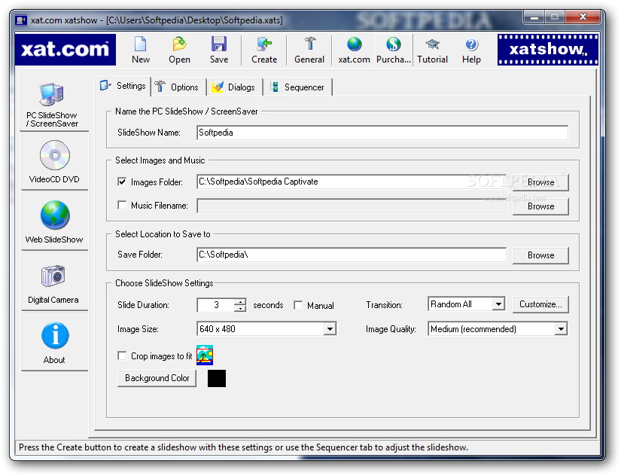Browse for the Save Folder

click(x=540, y=255)
